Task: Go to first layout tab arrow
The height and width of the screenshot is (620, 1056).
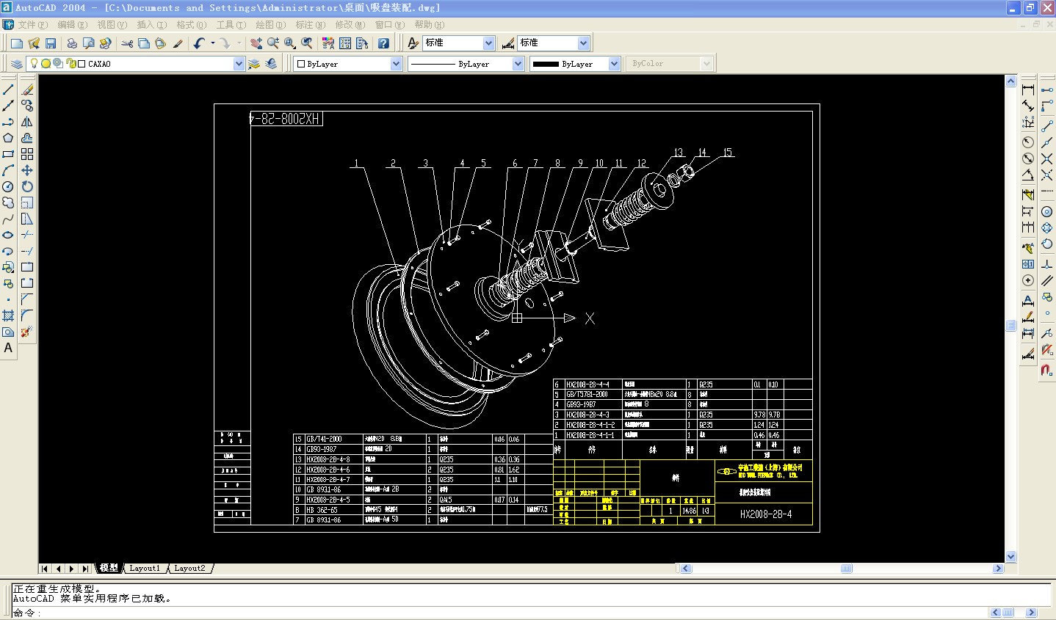Action: [x=45, y=569]
